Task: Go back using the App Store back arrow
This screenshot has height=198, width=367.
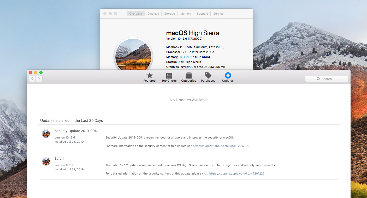Action: coord(32,79)
